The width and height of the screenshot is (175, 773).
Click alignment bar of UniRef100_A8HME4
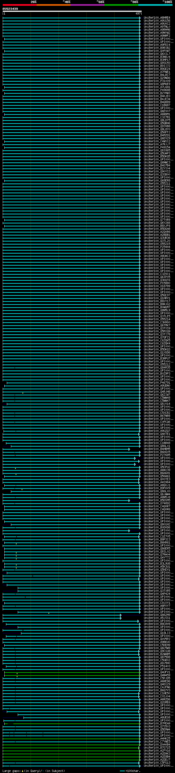coord(71,18)
